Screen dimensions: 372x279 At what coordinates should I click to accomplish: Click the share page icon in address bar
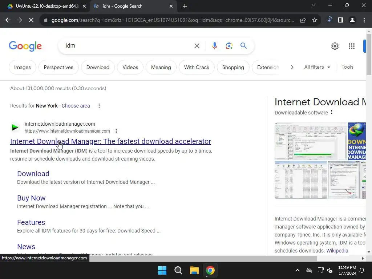coord(303,20)
